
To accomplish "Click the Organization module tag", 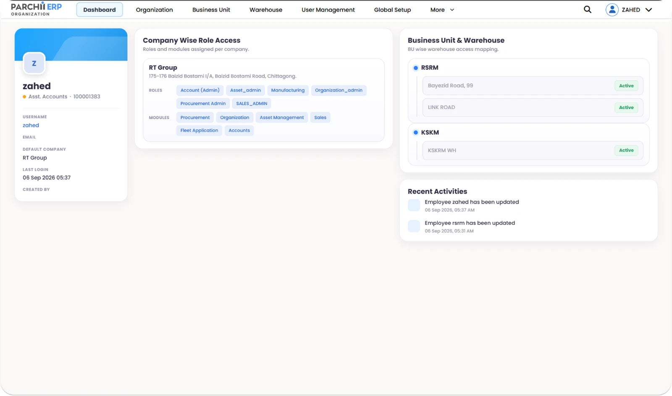I will coord(234,118).
